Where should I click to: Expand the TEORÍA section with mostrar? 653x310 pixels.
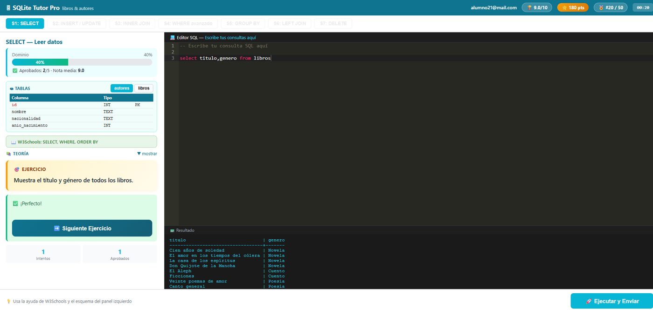147,154
